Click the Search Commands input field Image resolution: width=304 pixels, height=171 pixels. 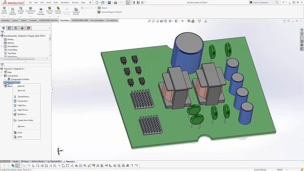(262, 2)
